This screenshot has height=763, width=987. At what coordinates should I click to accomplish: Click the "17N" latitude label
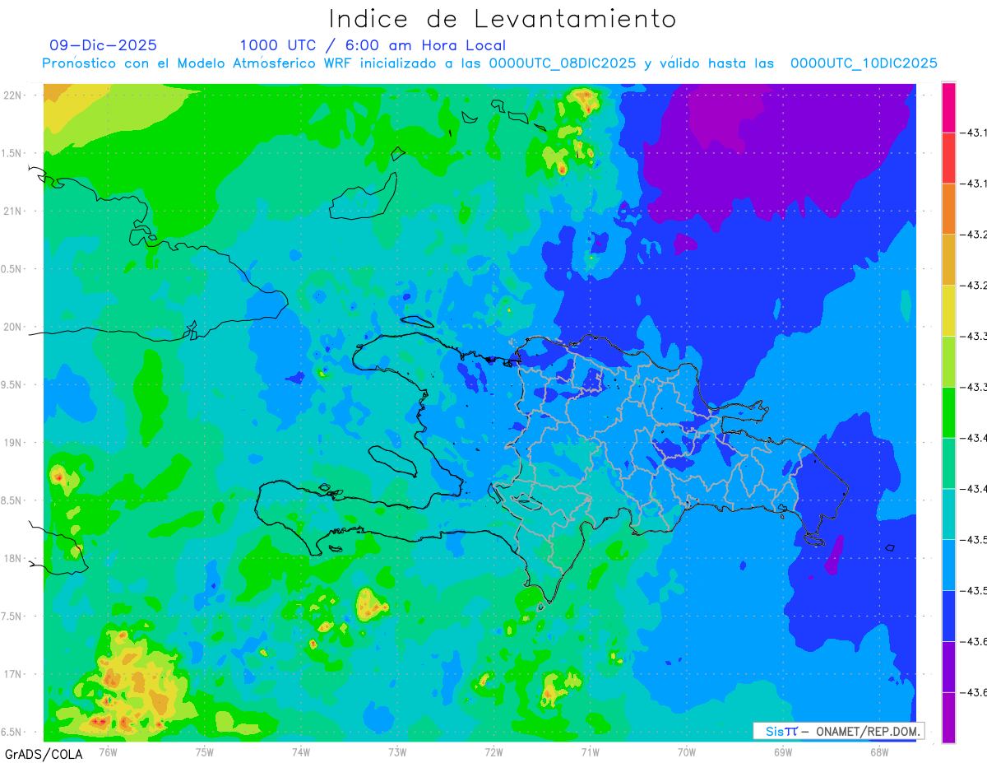tap(14, 674)
